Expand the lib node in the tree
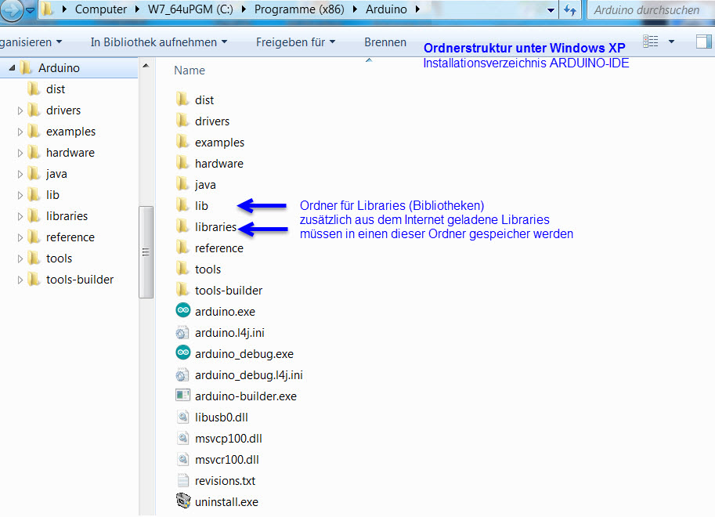This screenshot has width=715, height=517. (x=20, y=195)
